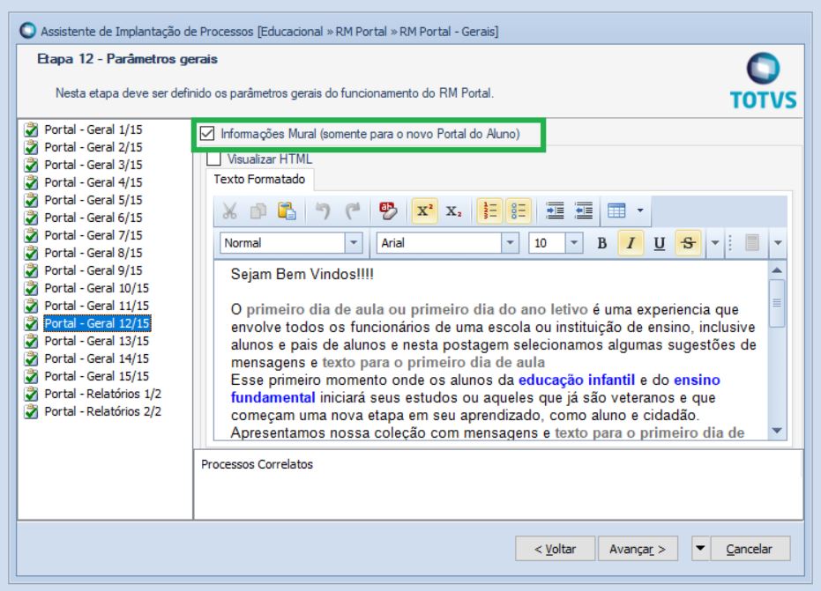
Task: Click in the text editor on Sejam Bem Vindos
Action: tap(302, 274)
